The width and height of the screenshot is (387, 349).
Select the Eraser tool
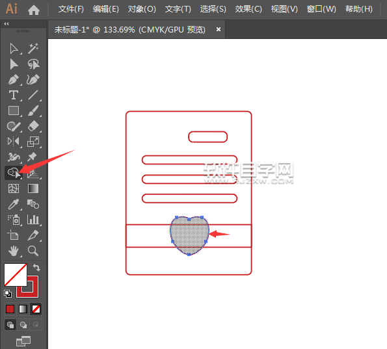[x=33, y=126]
